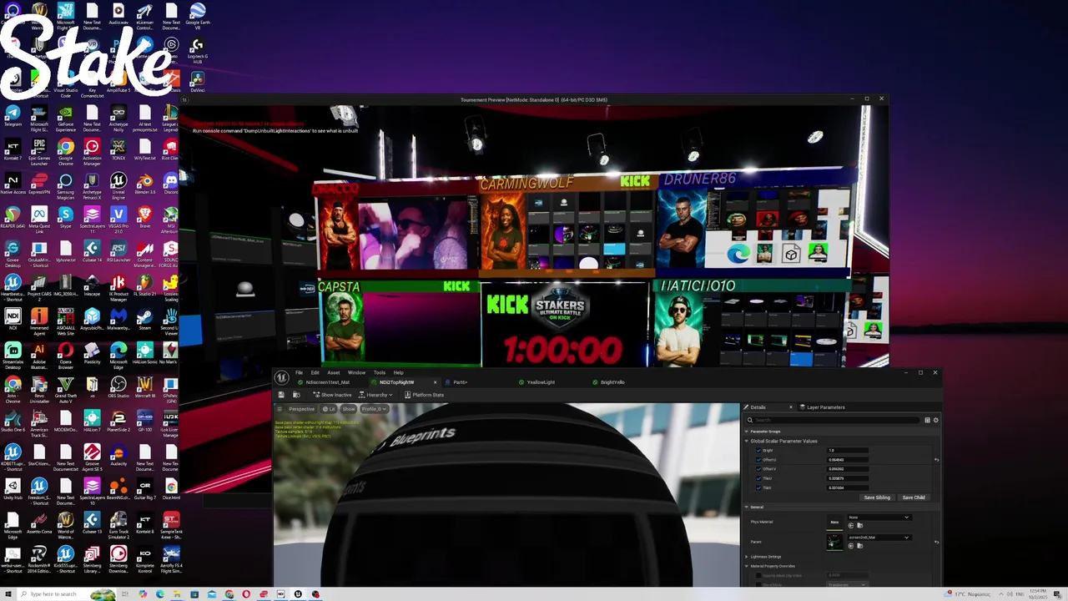The width and height of the screenshot is (1068, 601).
Task: Click the Details property matrix grid icon
Action: point(927,420)
